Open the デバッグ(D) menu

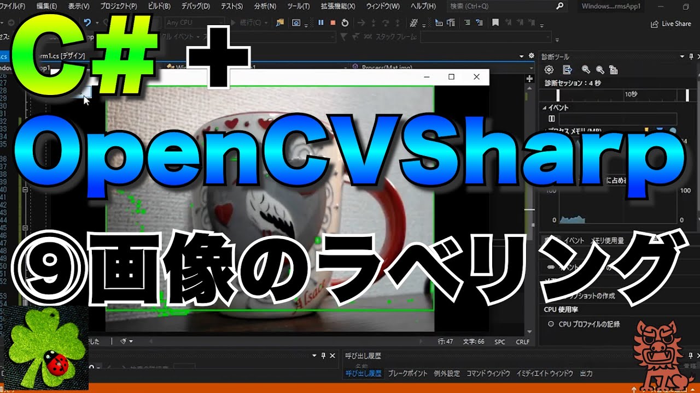(195, 7)
